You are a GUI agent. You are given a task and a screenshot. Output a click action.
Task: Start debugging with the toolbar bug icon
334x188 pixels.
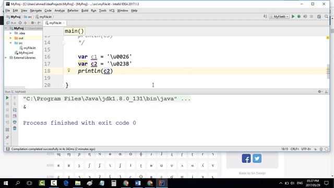tap(299, 16)
